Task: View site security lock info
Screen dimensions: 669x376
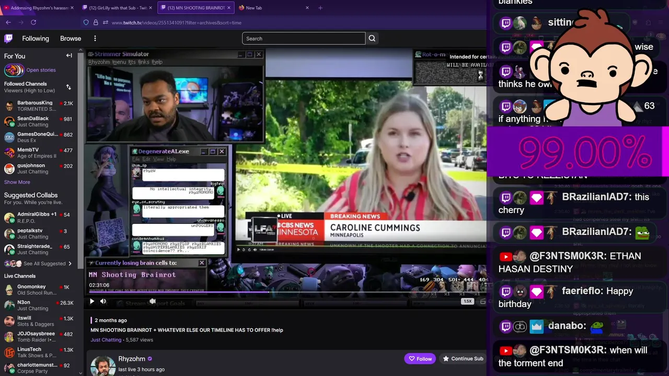Action: [96, 22]
